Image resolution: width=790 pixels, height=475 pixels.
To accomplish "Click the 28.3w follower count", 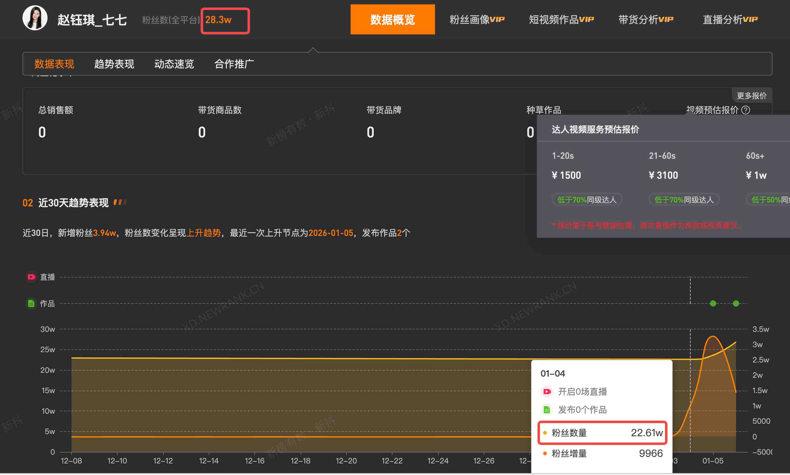I will [219, 20].
